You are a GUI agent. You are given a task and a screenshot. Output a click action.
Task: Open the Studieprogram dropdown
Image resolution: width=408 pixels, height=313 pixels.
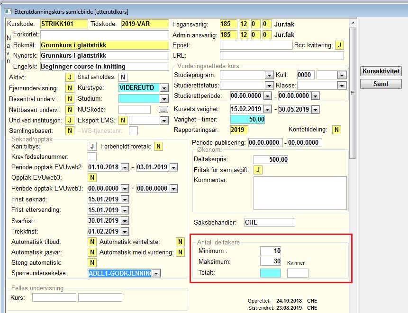(269, 75)
